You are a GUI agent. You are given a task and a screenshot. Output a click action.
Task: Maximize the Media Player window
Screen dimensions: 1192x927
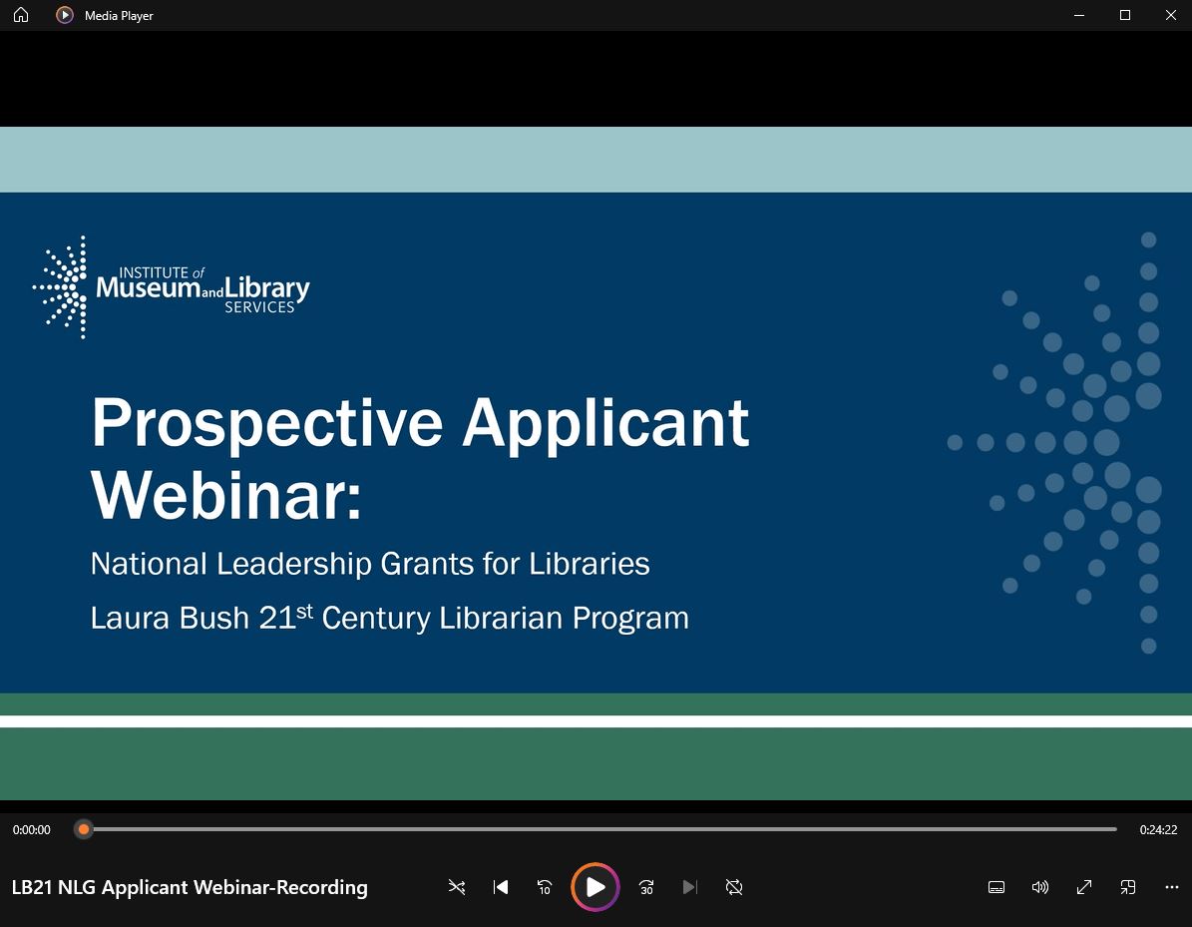1125,15
